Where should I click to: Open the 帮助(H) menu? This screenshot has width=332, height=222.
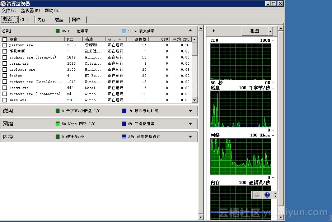coord(52,10)
